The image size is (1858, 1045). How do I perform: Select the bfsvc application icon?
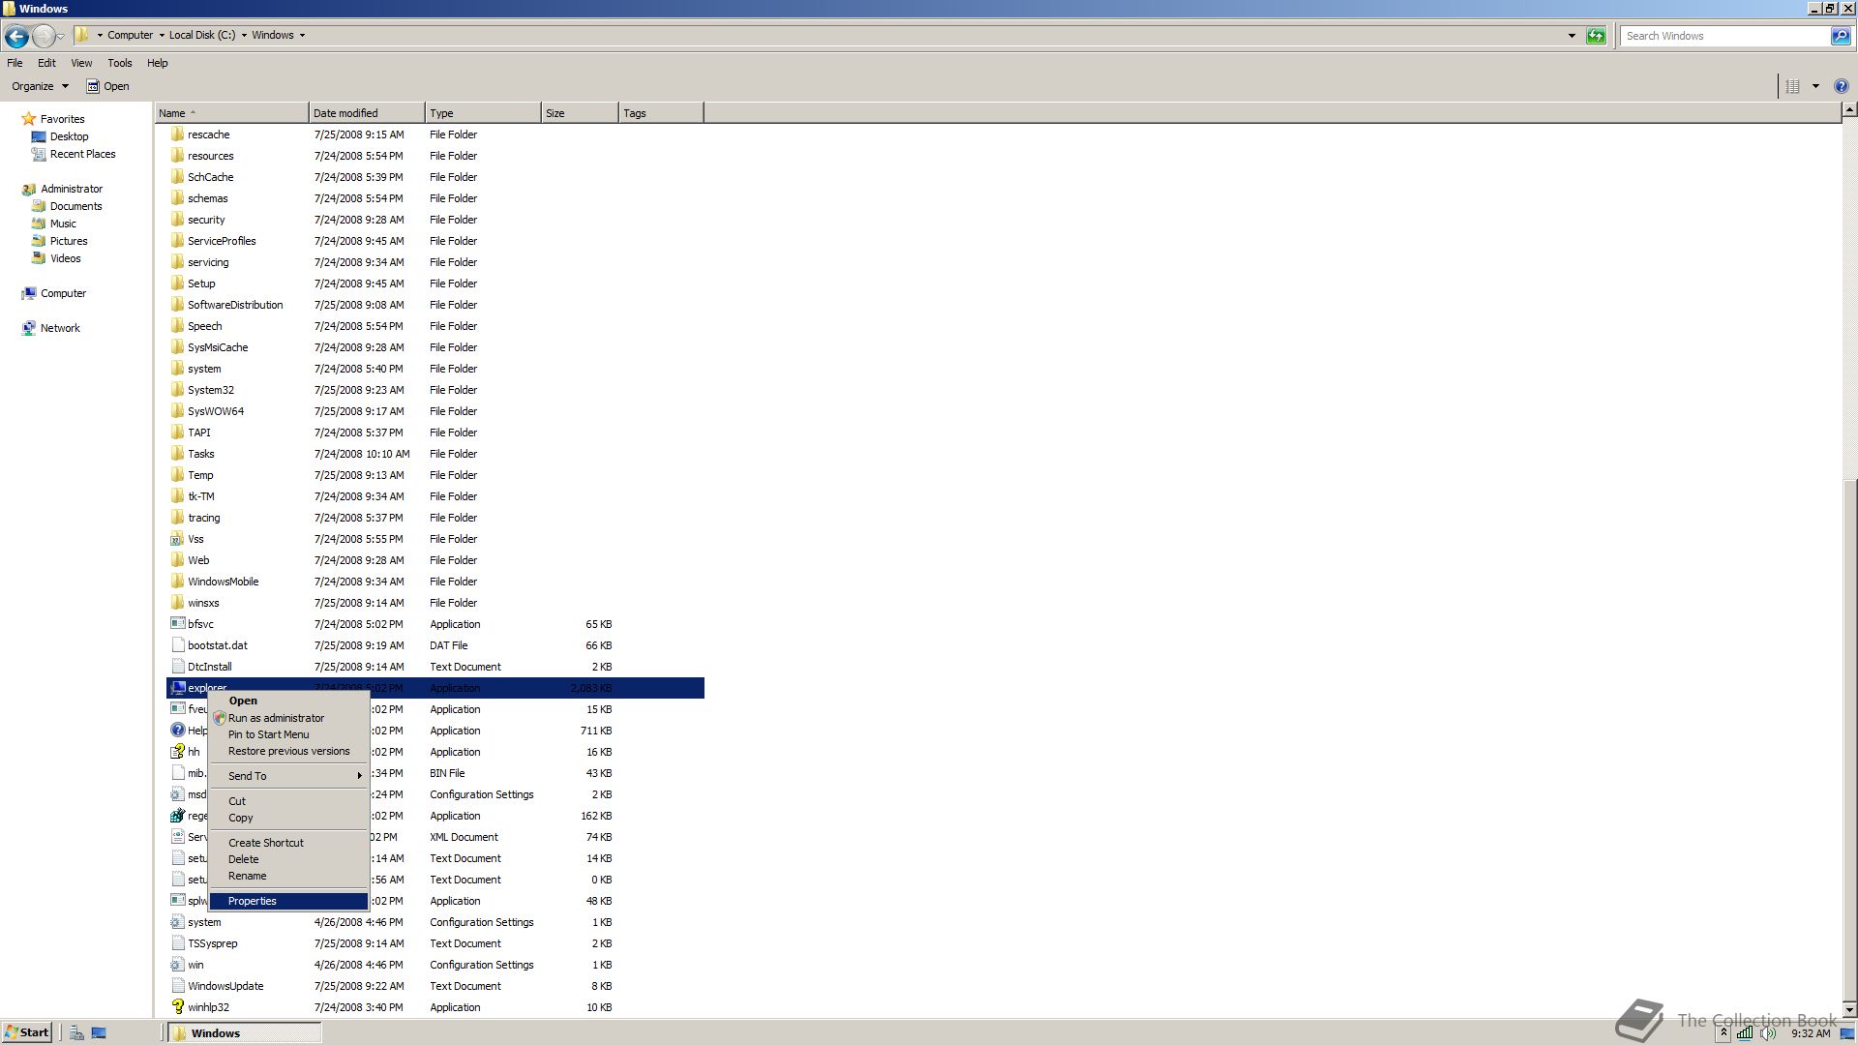177,624
